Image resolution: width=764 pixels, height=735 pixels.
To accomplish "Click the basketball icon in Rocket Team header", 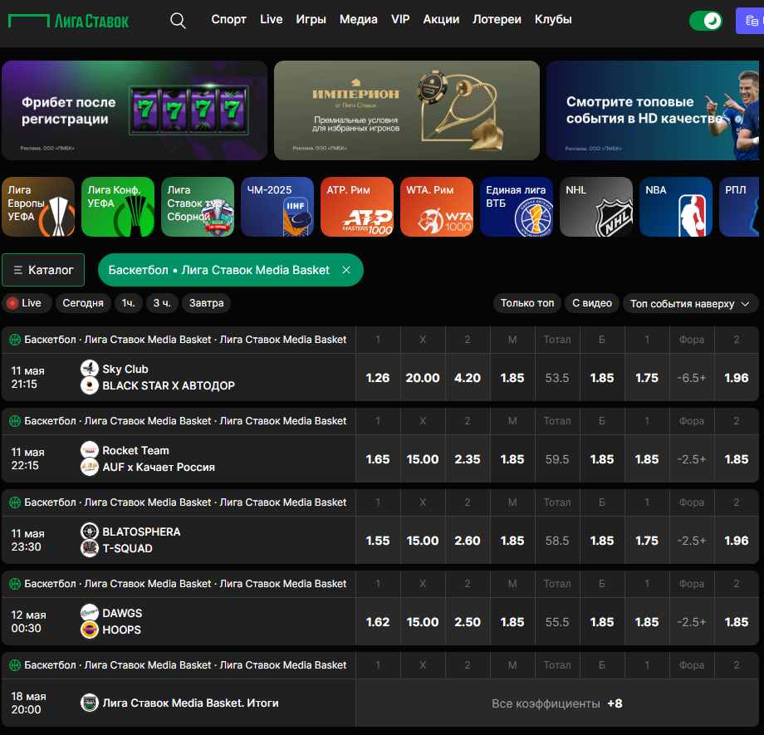I will [15, 421].
